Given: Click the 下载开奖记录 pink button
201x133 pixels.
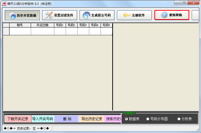Looking at the screenshot, I should [x=18, y=119].
